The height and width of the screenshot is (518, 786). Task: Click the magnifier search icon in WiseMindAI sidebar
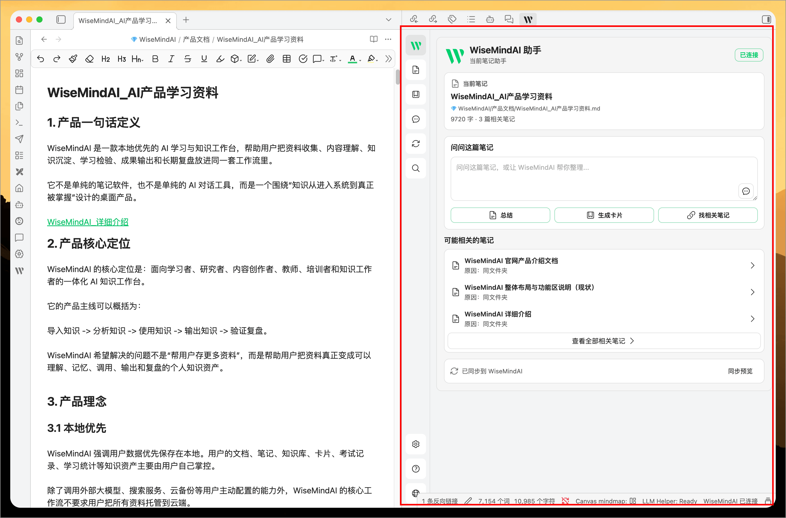pos(416,168)
